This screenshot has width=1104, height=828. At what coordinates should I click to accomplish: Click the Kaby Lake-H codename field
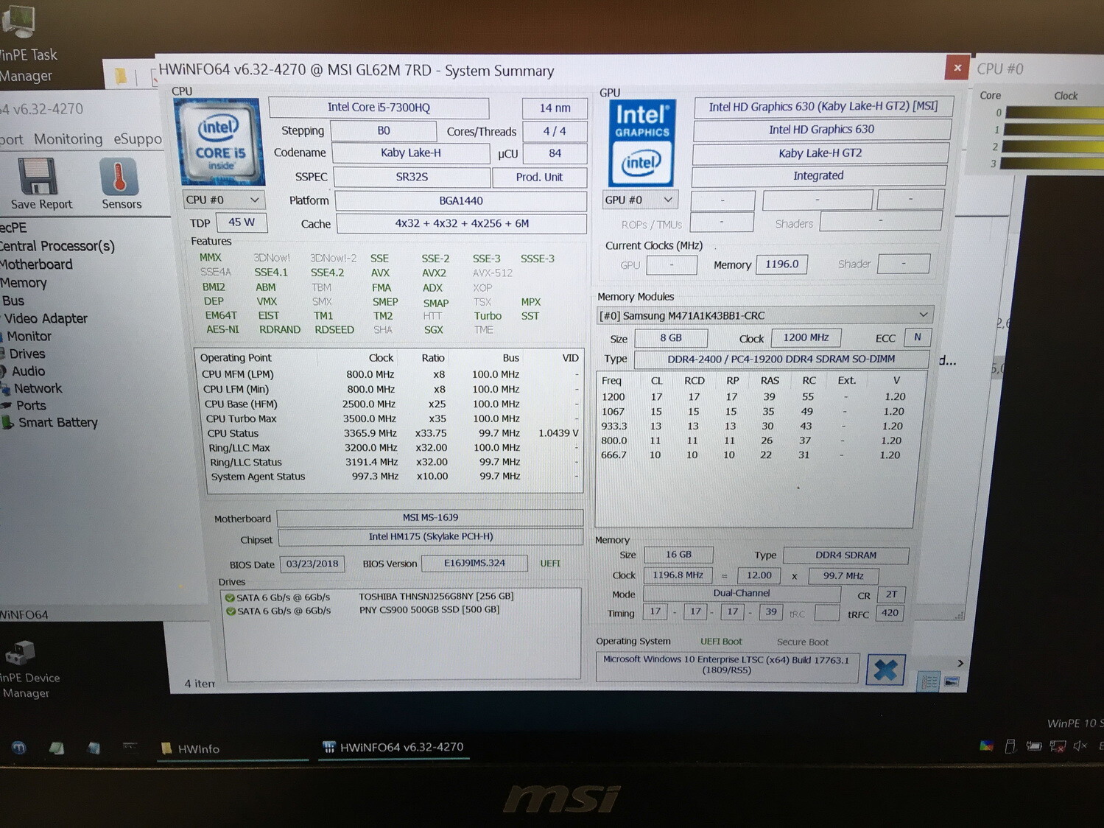tap(411, 152)
